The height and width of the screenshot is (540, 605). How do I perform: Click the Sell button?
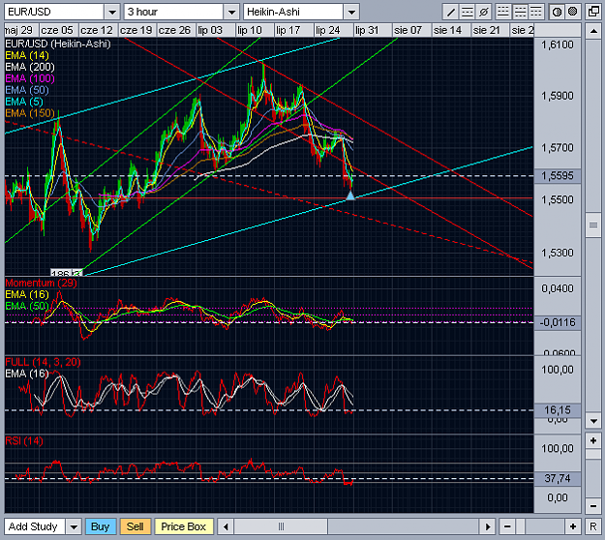click(136, 526)
